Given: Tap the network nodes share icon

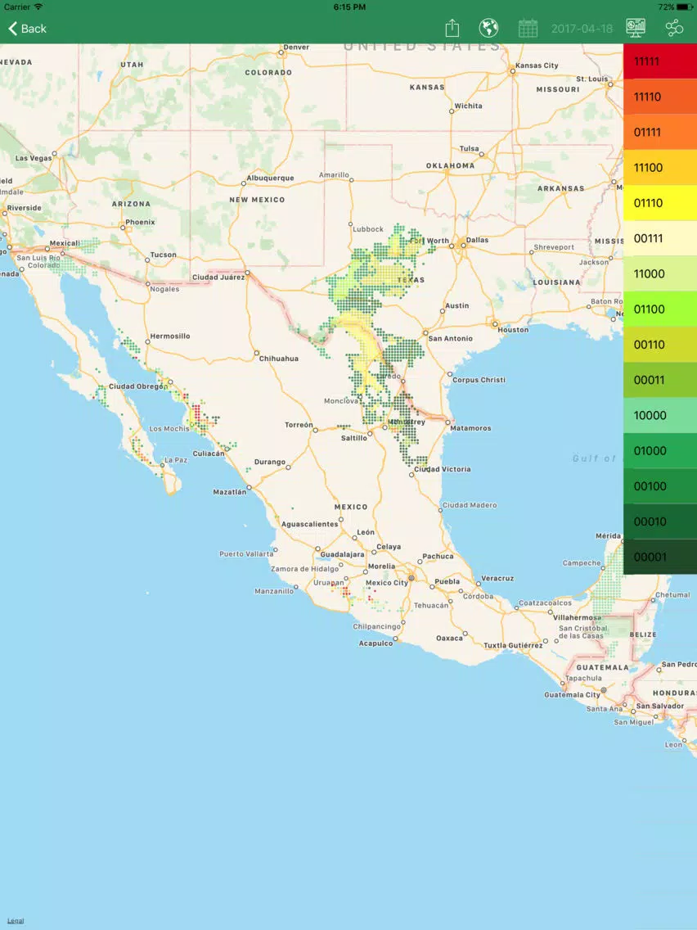Looking at the screenshot, I should 674,28.
